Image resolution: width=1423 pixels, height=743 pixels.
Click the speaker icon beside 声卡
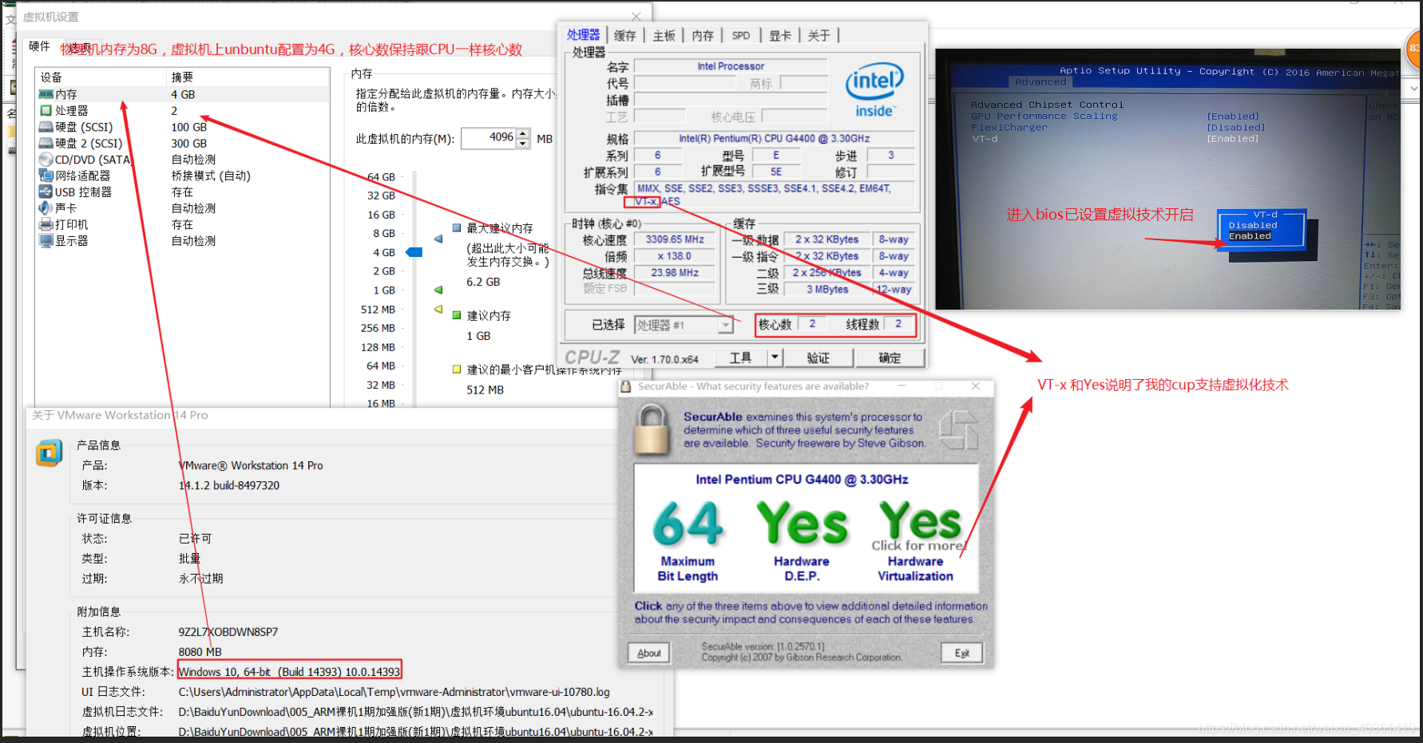click(x=46, y=207)
